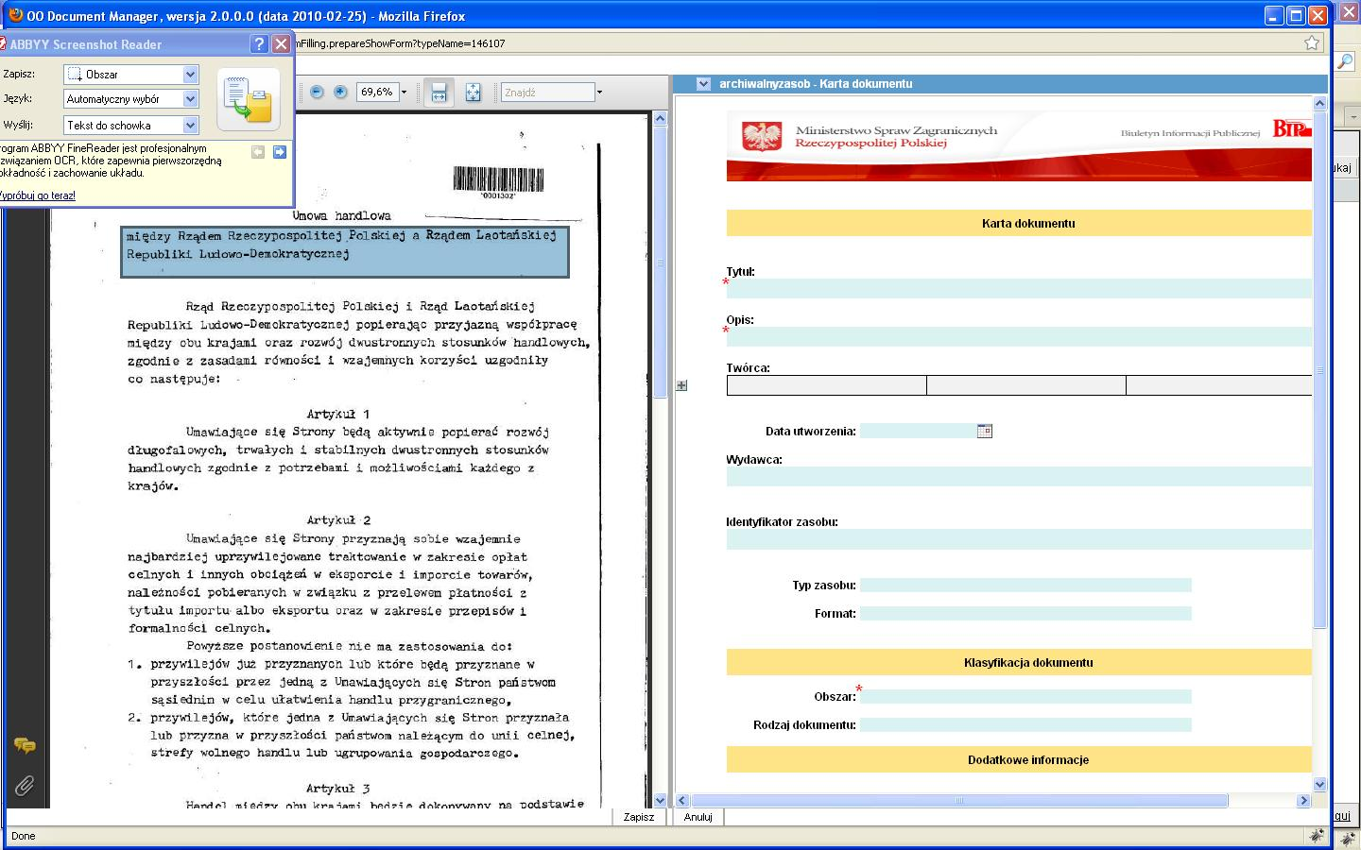Screen dimensions: 1361x850
Task: Click the Dodatkowe informacje section header
Action: point(1019,759)
